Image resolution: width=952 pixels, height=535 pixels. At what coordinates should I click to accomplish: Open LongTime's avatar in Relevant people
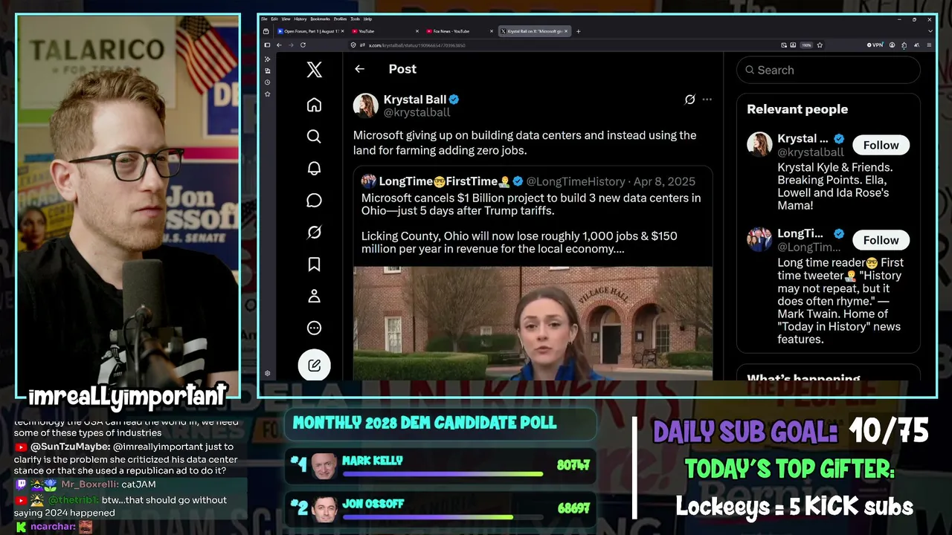click(x=759, y=240)
